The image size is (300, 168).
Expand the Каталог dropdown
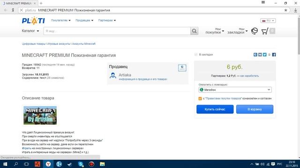(x=30, y=31)
